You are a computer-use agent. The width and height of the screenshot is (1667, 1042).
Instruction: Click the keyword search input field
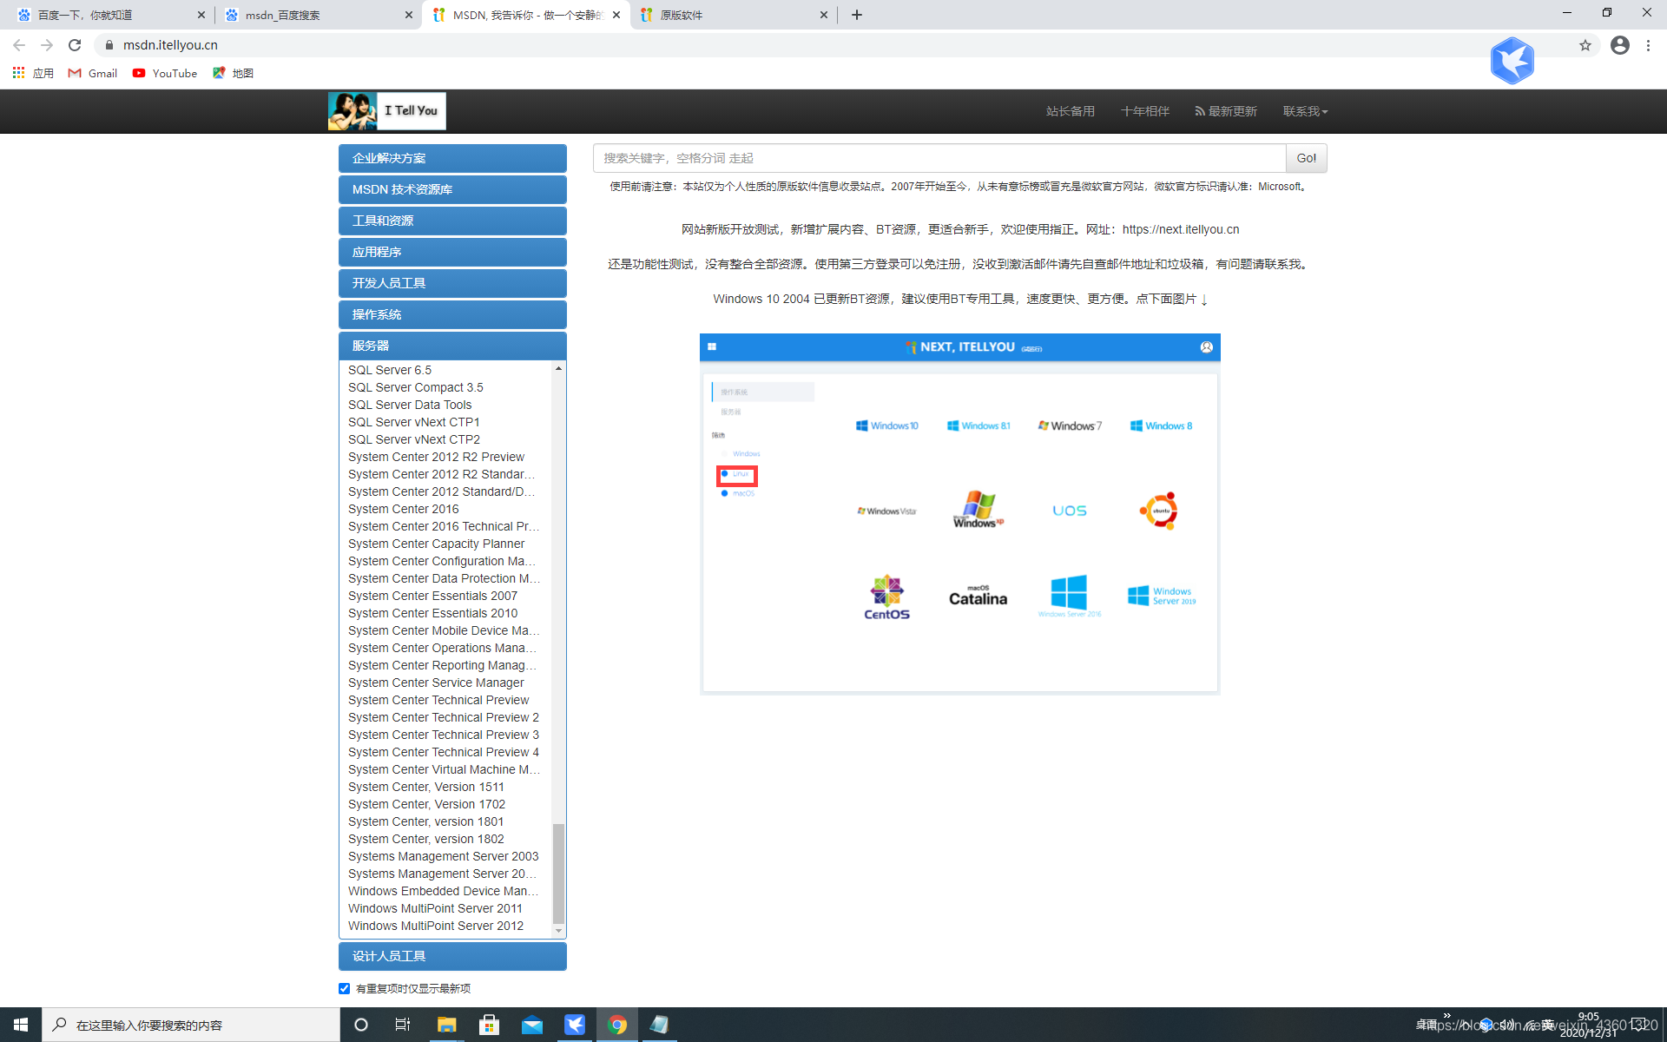click(939, 158)
